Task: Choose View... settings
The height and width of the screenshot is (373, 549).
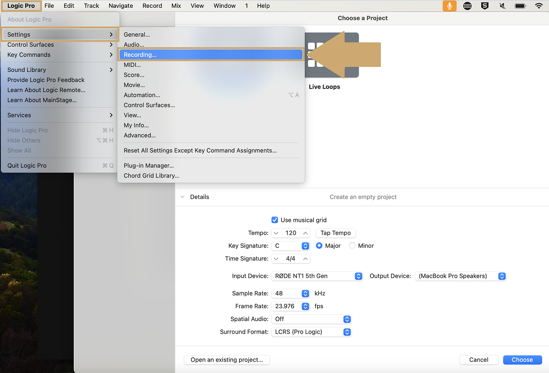Action: [211, 115]
